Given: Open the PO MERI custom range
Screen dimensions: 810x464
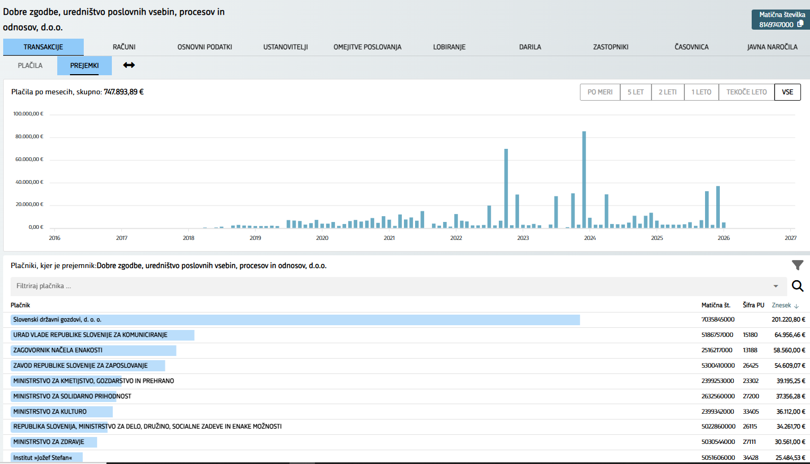Looking at the screenshot, I should coord(600,92).
